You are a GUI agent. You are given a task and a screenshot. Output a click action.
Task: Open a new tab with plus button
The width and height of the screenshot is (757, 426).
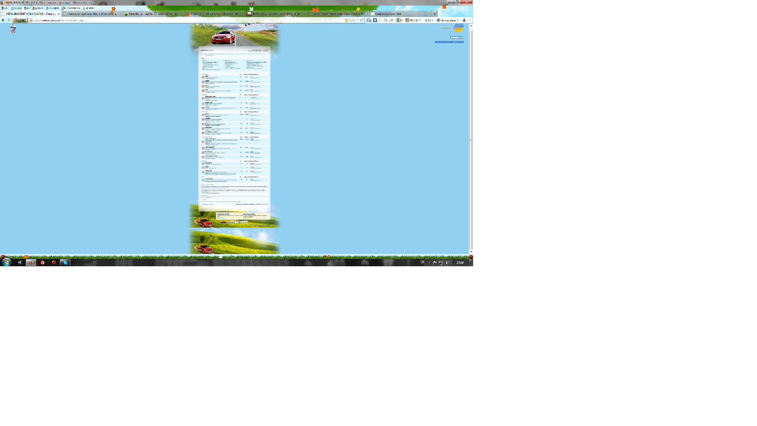pyautogui.click(x=434, y=14)
